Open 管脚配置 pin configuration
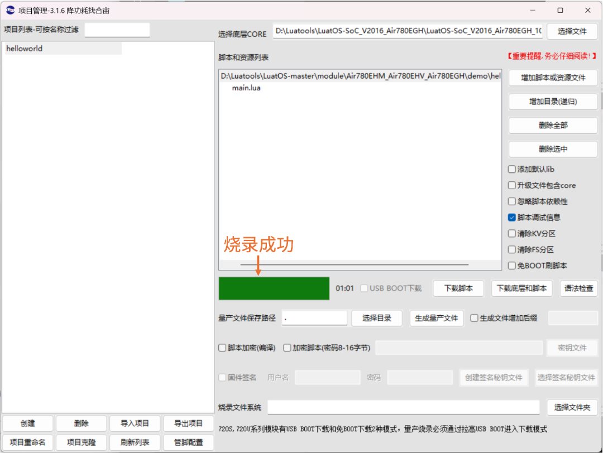 (x=188, y=442)
